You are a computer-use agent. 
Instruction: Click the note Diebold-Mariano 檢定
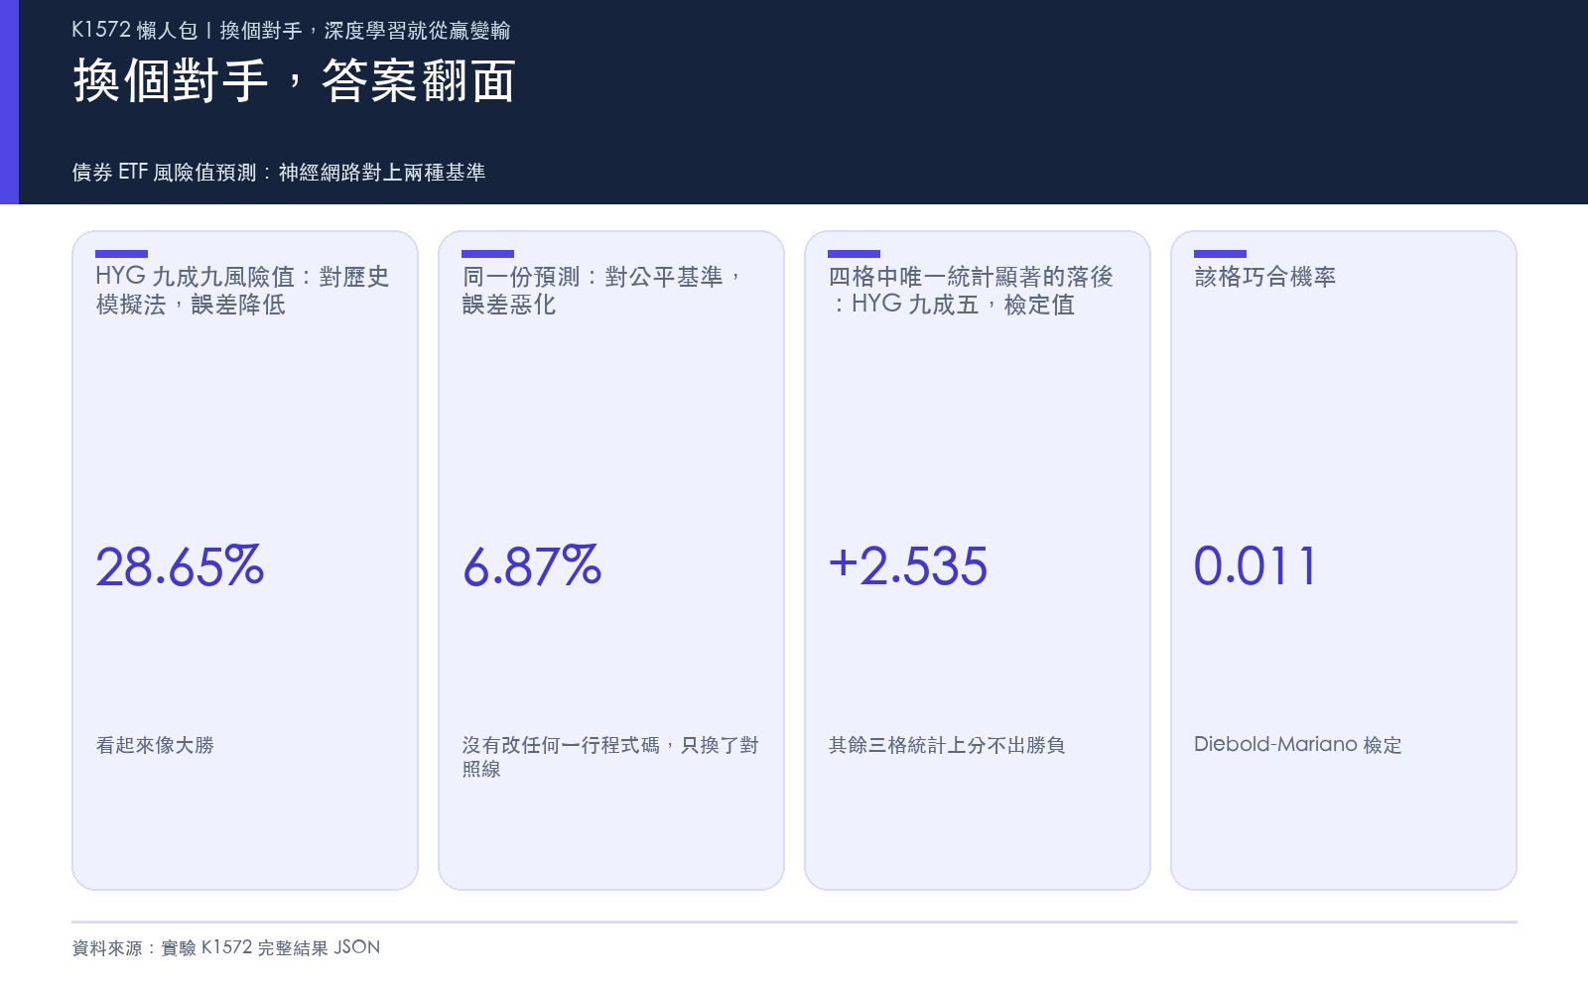pyautogui.click(x=1298, y=745)
